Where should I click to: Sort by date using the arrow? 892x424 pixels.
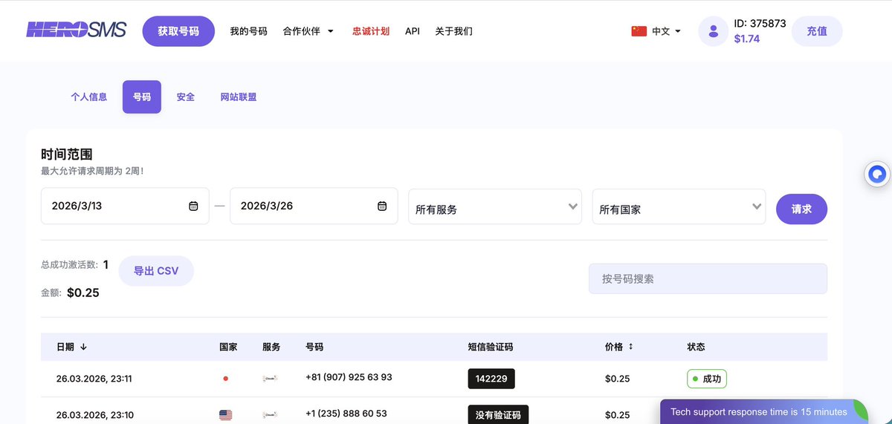pos(83,347)
